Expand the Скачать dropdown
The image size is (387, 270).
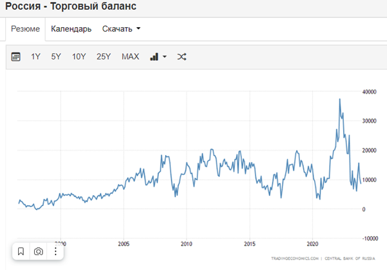pyautogui.click(x=121, y=29)
